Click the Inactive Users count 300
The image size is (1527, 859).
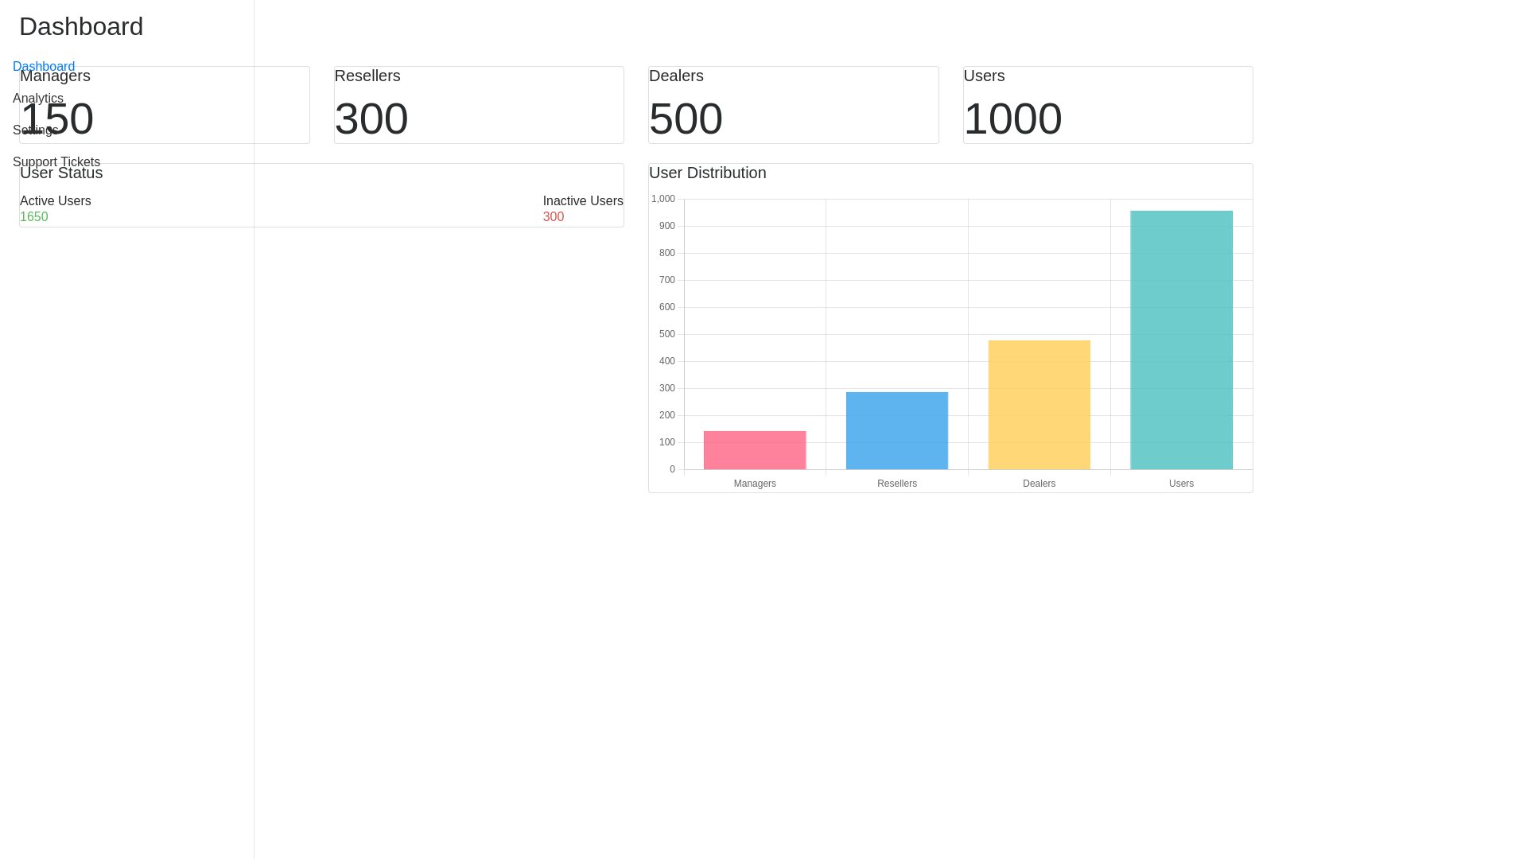[553, 216]
